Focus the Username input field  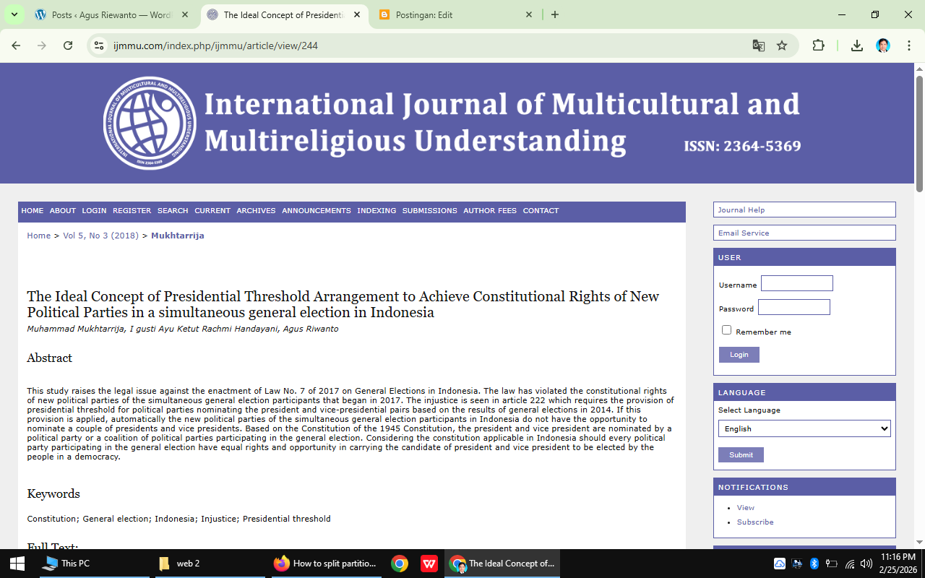(x=796, y=283)
